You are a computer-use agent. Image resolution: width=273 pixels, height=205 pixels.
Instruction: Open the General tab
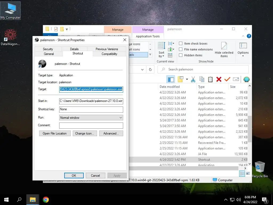(x=49, y=54)
